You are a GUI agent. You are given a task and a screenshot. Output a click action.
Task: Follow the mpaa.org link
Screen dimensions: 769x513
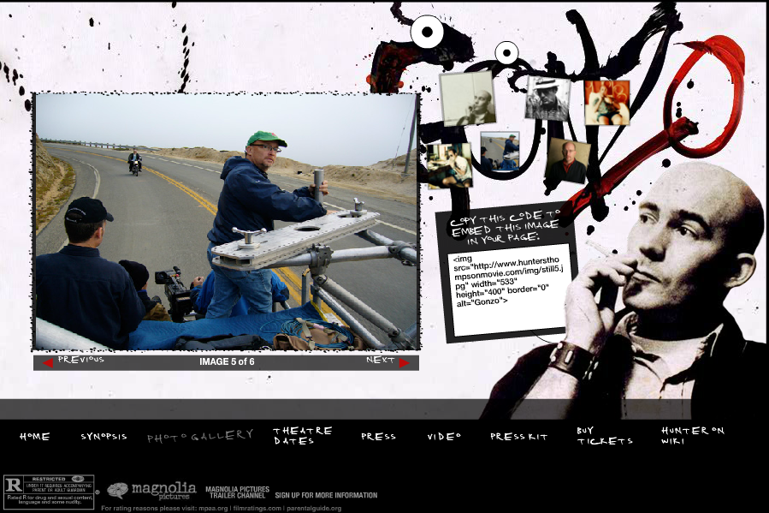point(213,509)
